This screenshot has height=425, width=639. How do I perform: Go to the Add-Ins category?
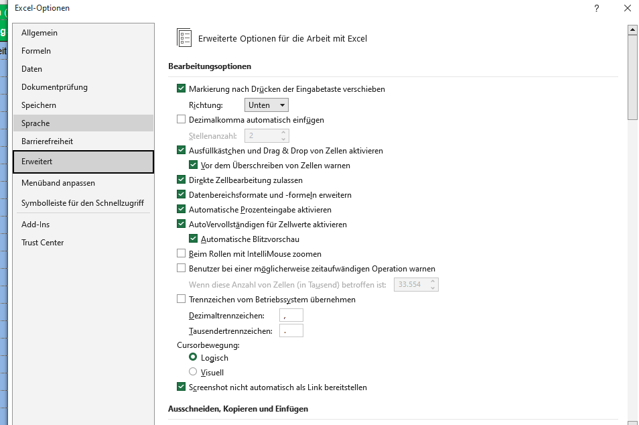(x=83, y=225)
